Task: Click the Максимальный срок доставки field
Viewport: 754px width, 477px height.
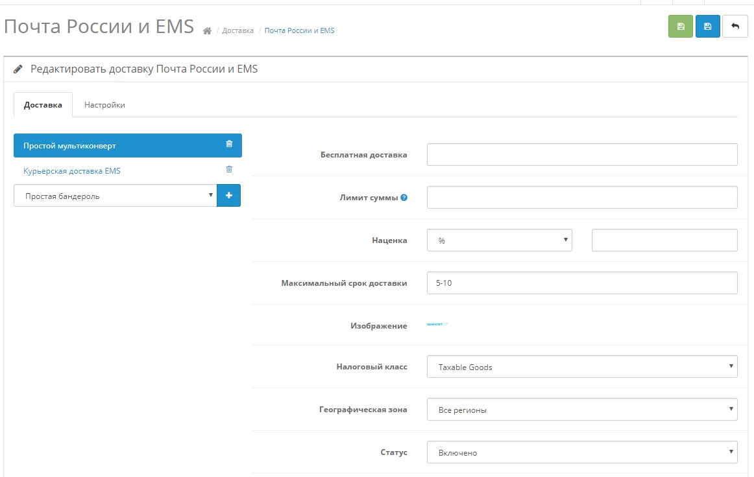Action: 582,283
